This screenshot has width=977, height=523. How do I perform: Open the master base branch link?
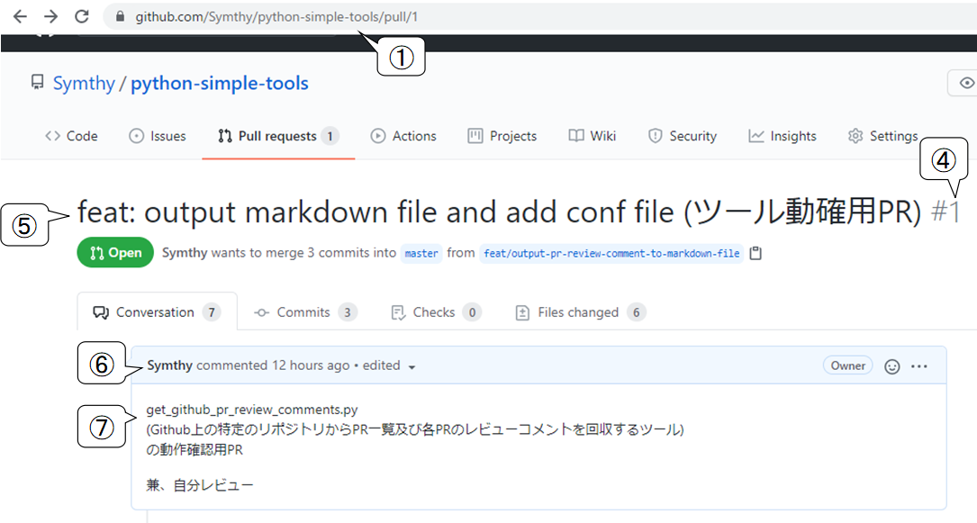point(421,254)
